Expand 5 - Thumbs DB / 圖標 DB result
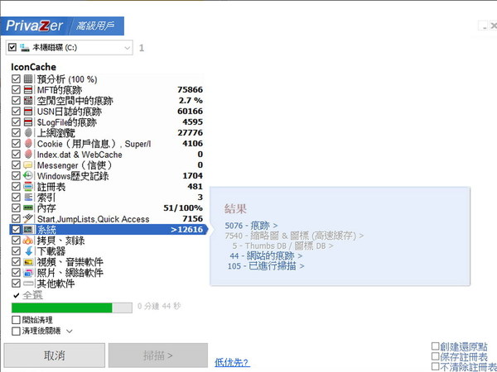This screenshot has height=372, width=497. 282,246
